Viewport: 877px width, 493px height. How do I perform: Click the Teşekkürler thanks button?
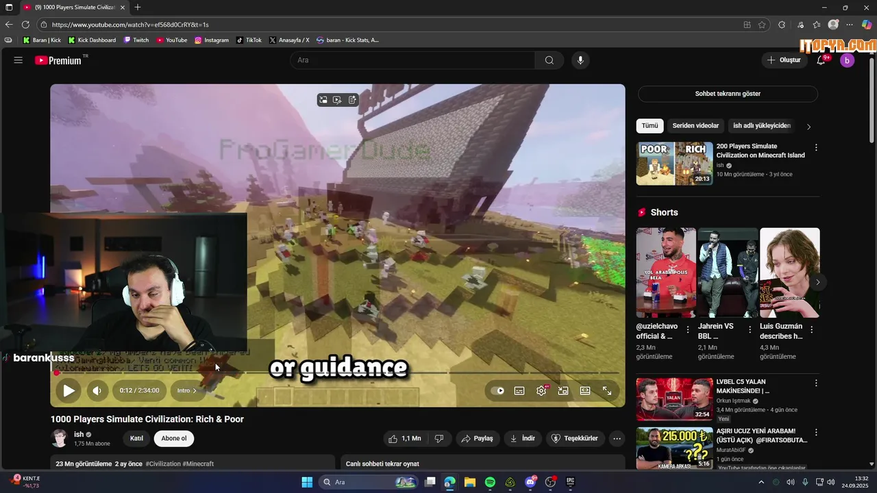[575, 438]
